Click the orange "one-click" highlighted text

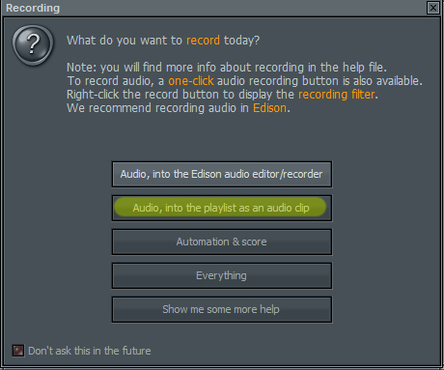pos(191,81)
